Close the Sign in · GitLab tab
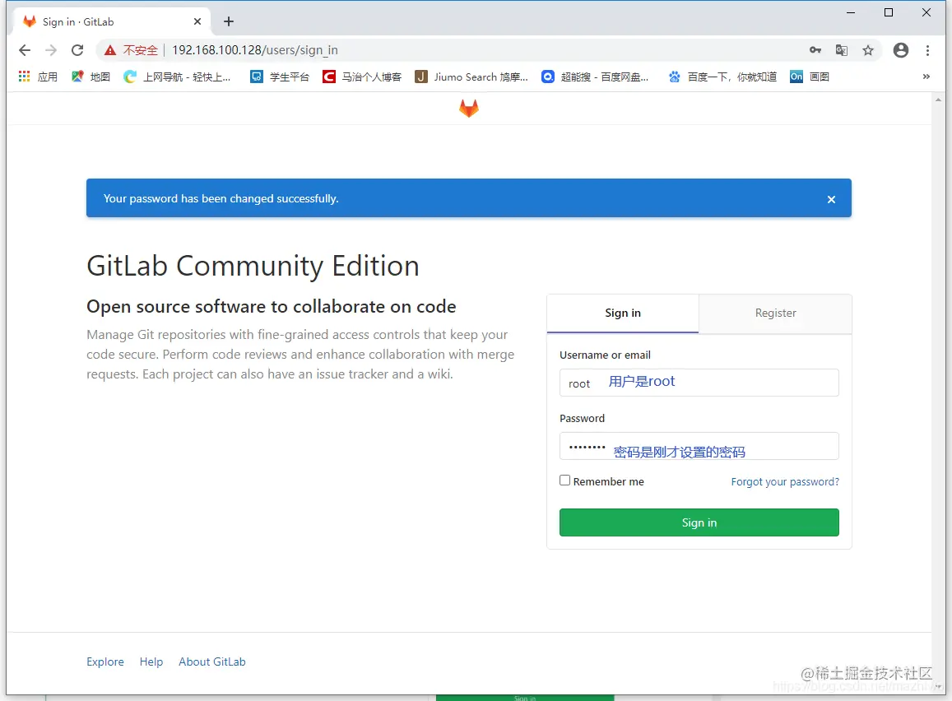 click(x=197, y=21)
